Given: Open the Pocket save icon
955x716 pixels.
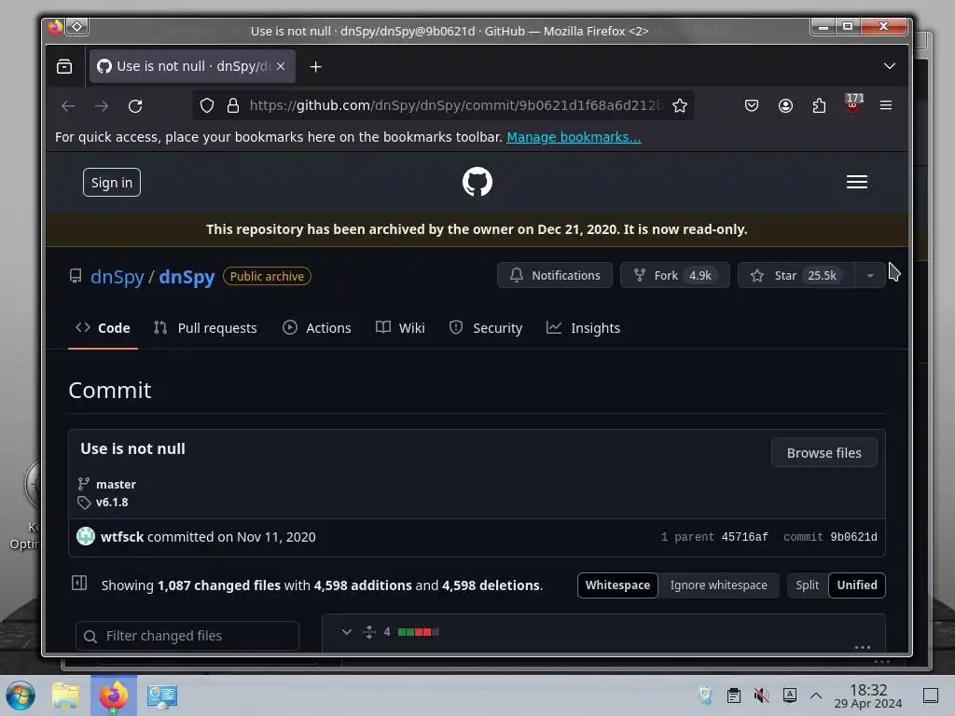Looking at the screenshot, I should 752,105.
